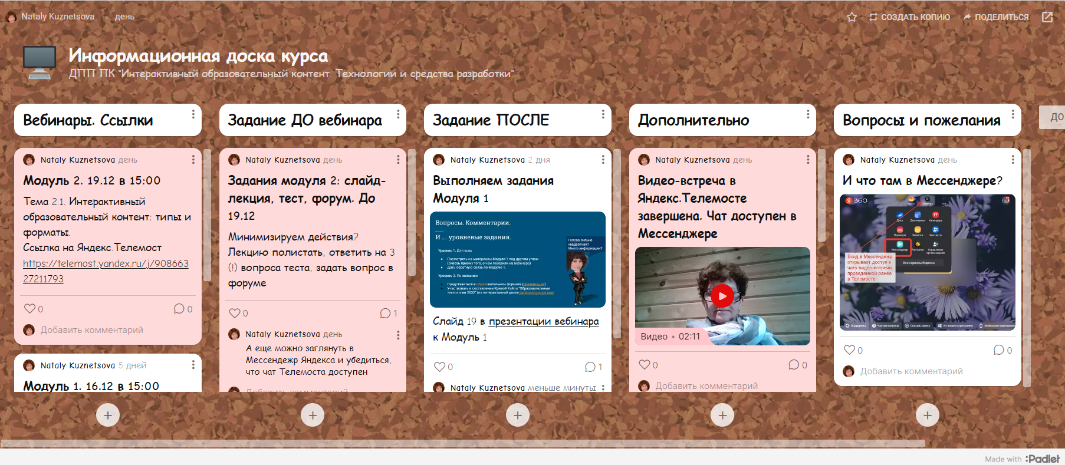This screenshot has width=1065, height=465.
Task: Click Модуль 1. 16.12 в 15:00 post title
Action: tap(91, 386)
